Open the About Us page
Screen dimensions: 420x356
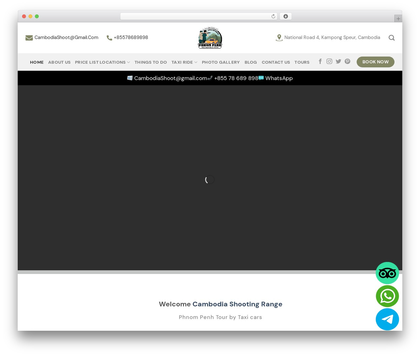pos(59,62)
